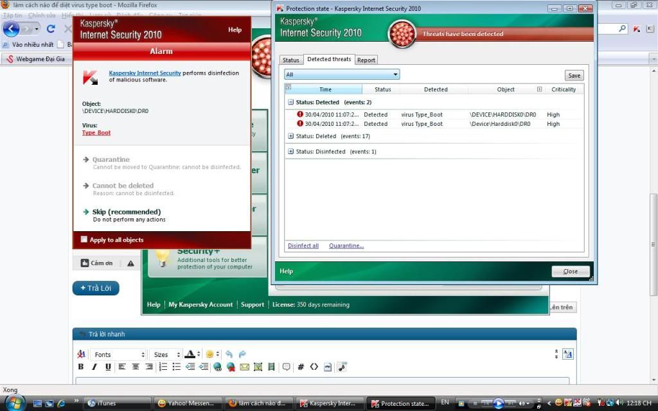Screen dimensions: 658x411
Task: Pick text color swatch A icon
Action: [x=190, y=354]
